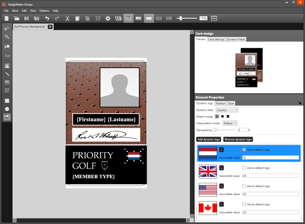This screenshot has width=305, height=224.
Task: Select the Zoom tool in the left toolbar
Action: [x=7, y=36]
